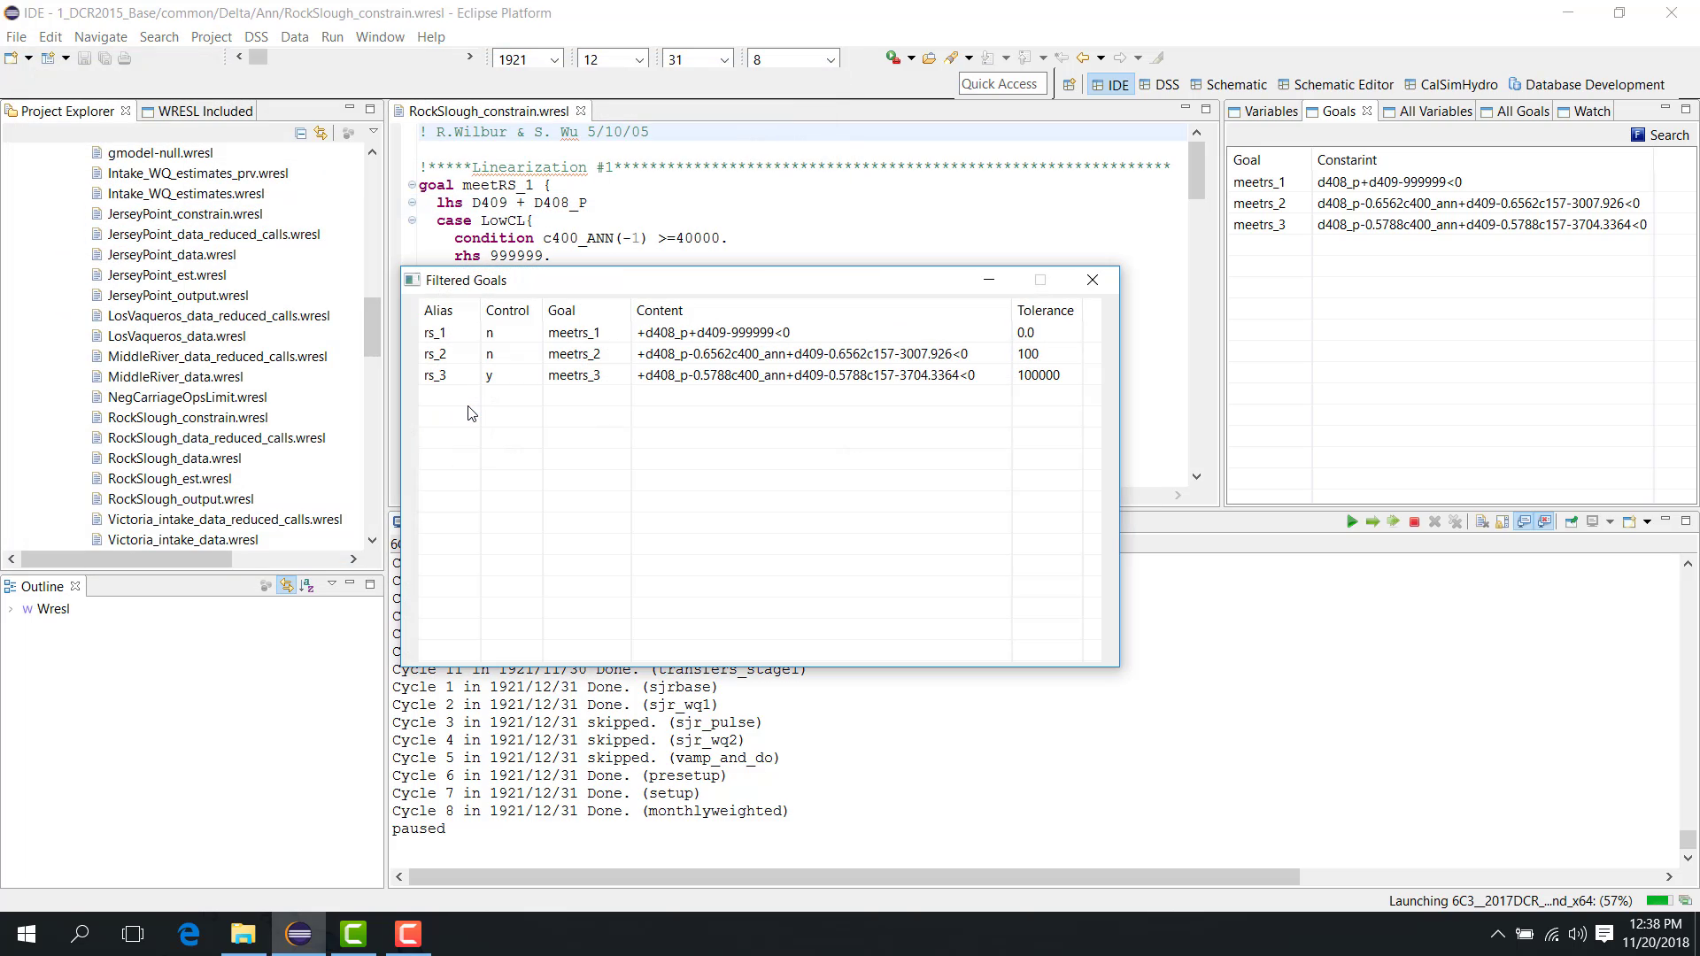Switch to the WRESL Included tab
The image size is (1700, 956).
click(197, 111)
